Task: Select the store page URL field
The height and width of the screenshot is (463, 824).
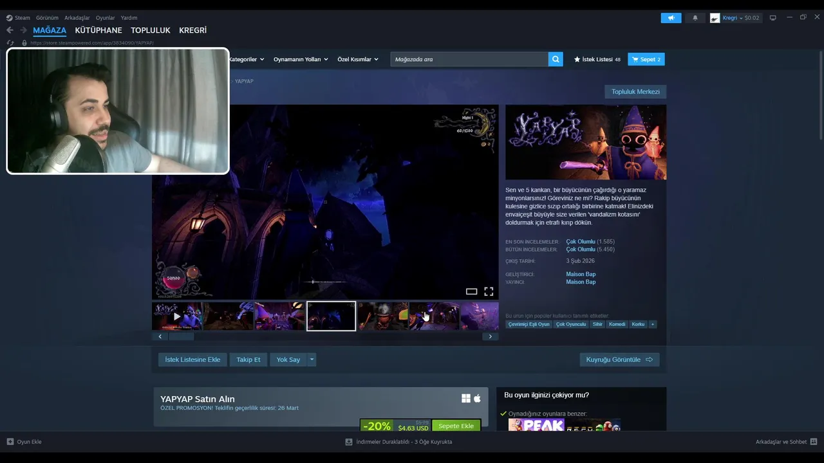Action: [91, 43]
